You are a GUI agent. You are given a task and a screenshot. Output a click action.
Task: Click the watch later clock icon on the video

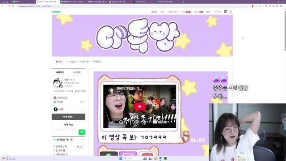(x=121, y=122)
